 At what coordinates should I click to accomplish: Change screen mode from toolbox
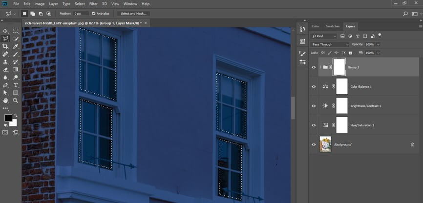pyautogui.click(x=15, y=132)
